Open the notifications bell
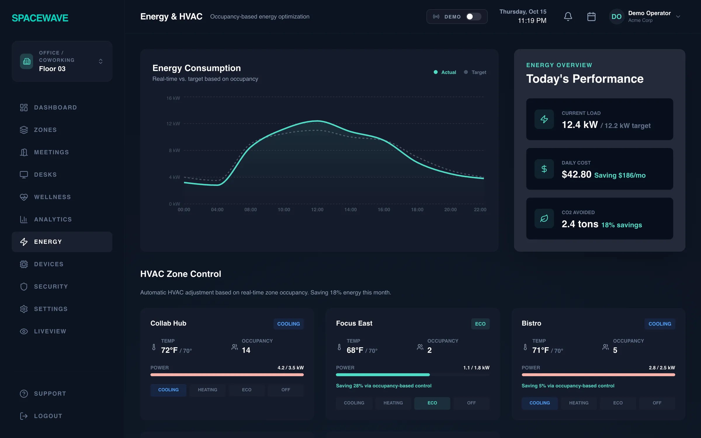 (568, 17)
